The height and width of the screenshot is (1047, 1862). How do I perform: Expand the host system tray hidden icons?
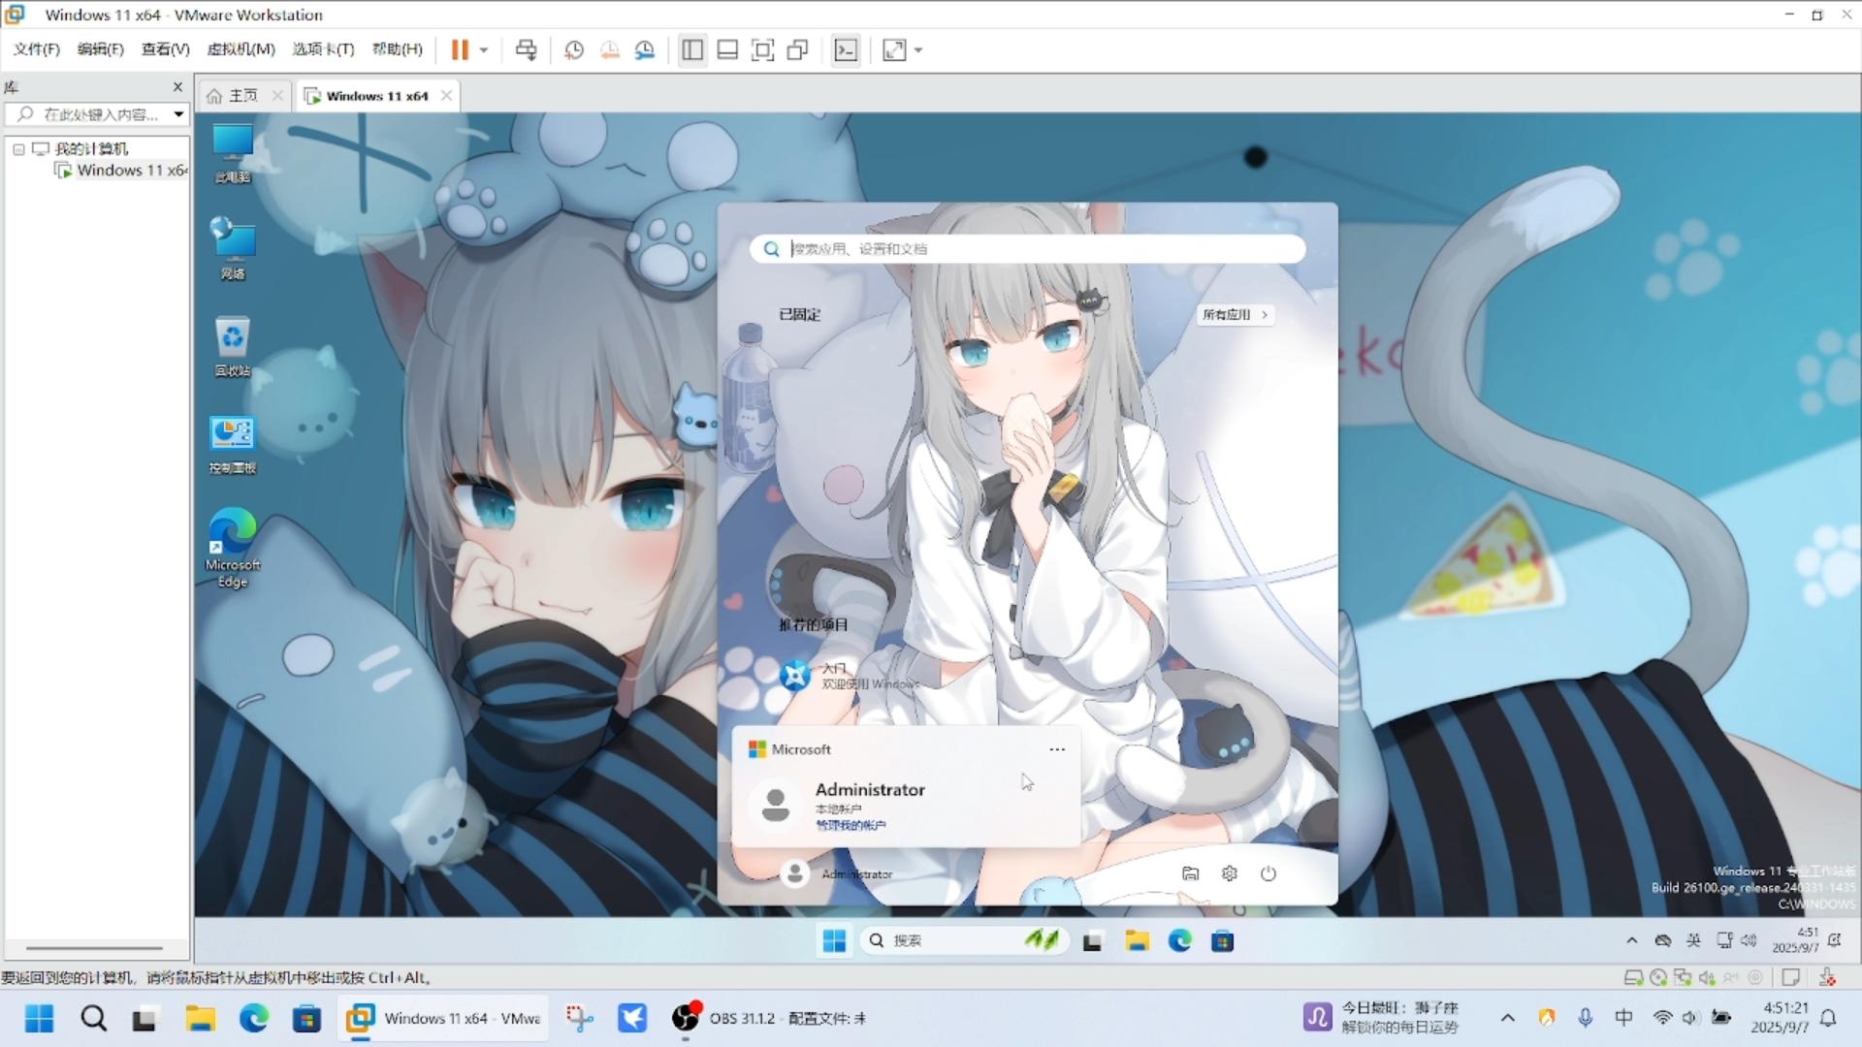[1507, 1018]
